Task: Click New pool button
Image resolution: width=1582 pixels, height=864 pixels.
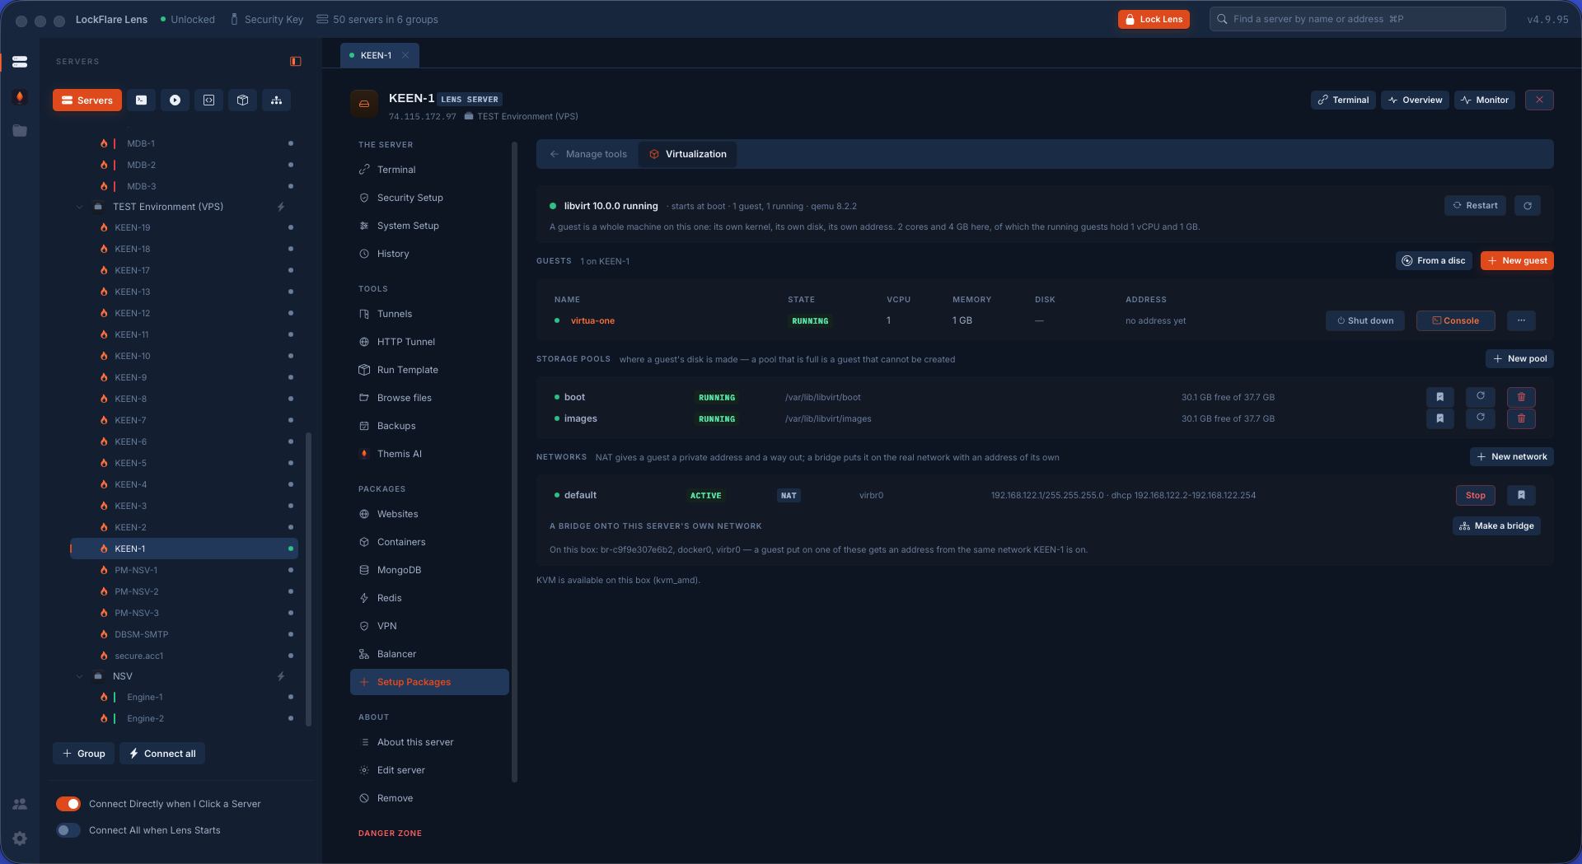Action: pyautogui.click(x=1519, y=359)
